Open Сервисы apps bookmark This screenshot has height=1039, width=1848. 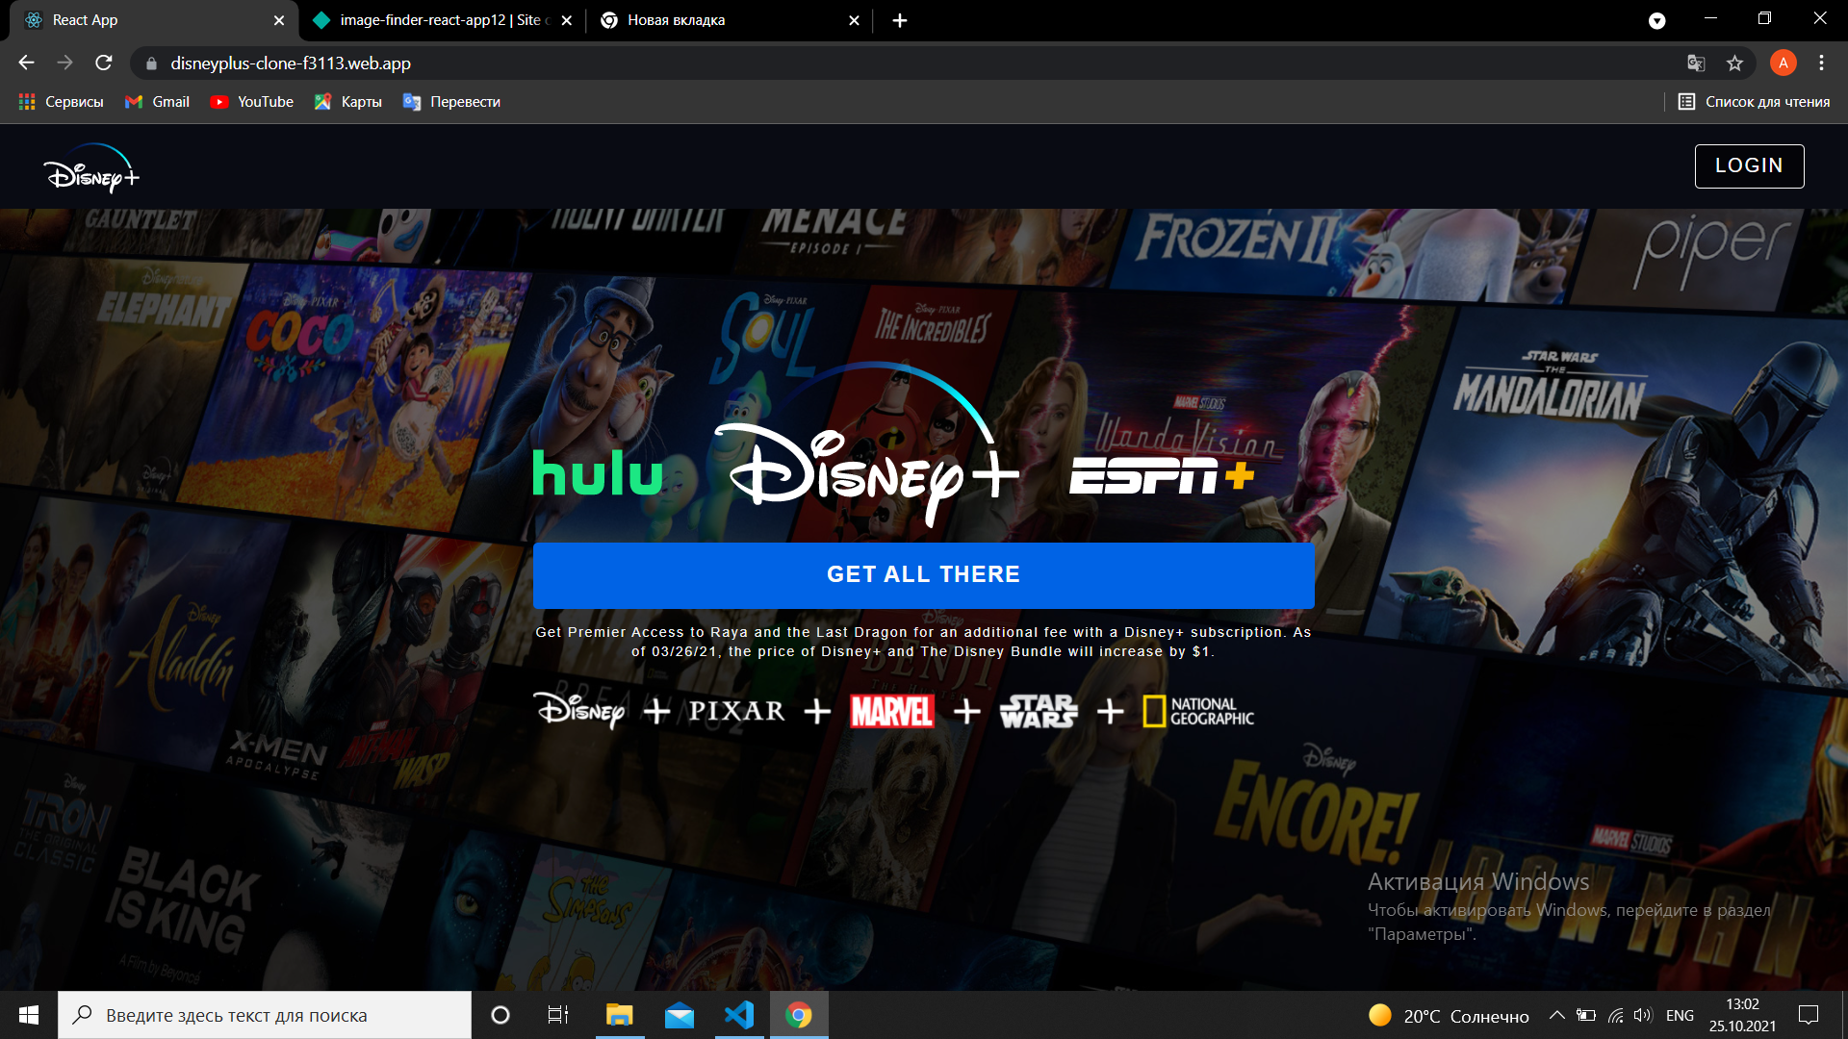click(x=61, y=102)
